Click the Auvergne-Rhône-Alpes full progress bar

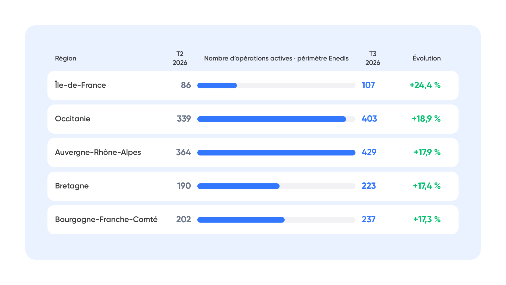(276, 153)
